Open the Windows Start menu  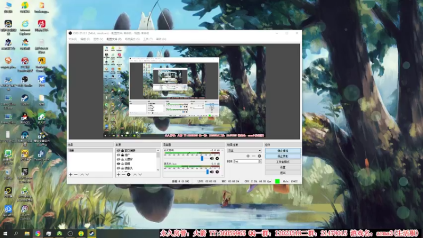pyautogui.click(x=5, y=233)
